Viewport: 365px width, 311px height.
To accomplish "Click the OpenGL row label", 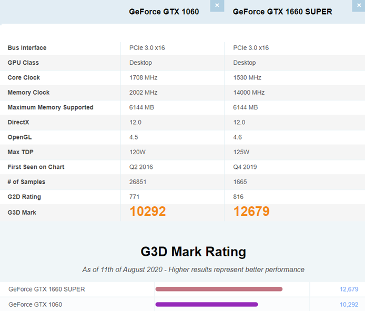I will 19,137.
